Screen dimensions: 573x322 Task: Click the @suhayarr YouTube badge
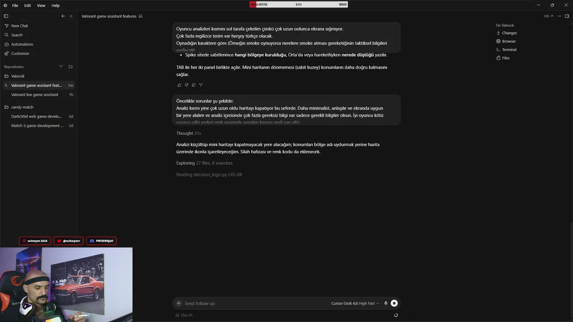click(69, 241)
